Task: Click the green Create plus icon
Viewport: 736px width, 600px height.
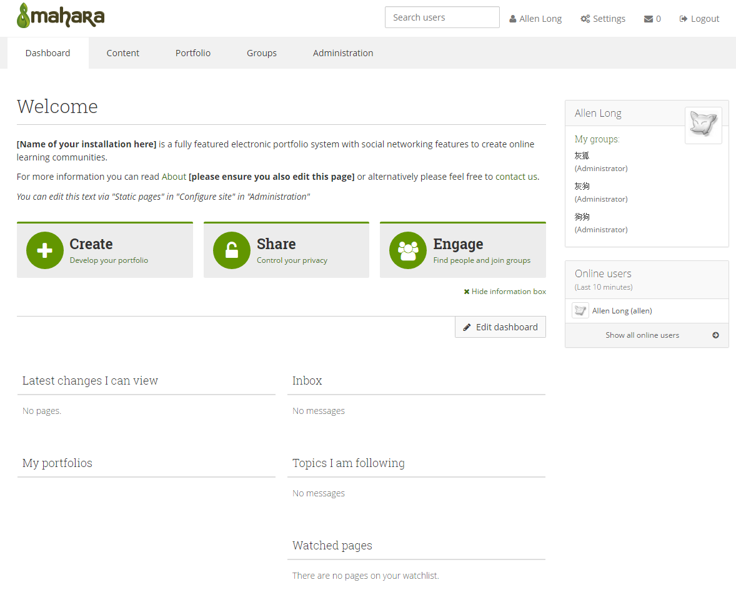Action: pos(45,250)
